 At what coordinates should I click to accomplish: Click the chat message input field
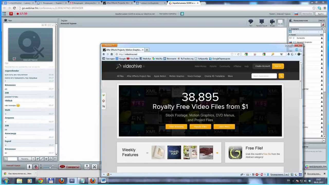[12, 159]
